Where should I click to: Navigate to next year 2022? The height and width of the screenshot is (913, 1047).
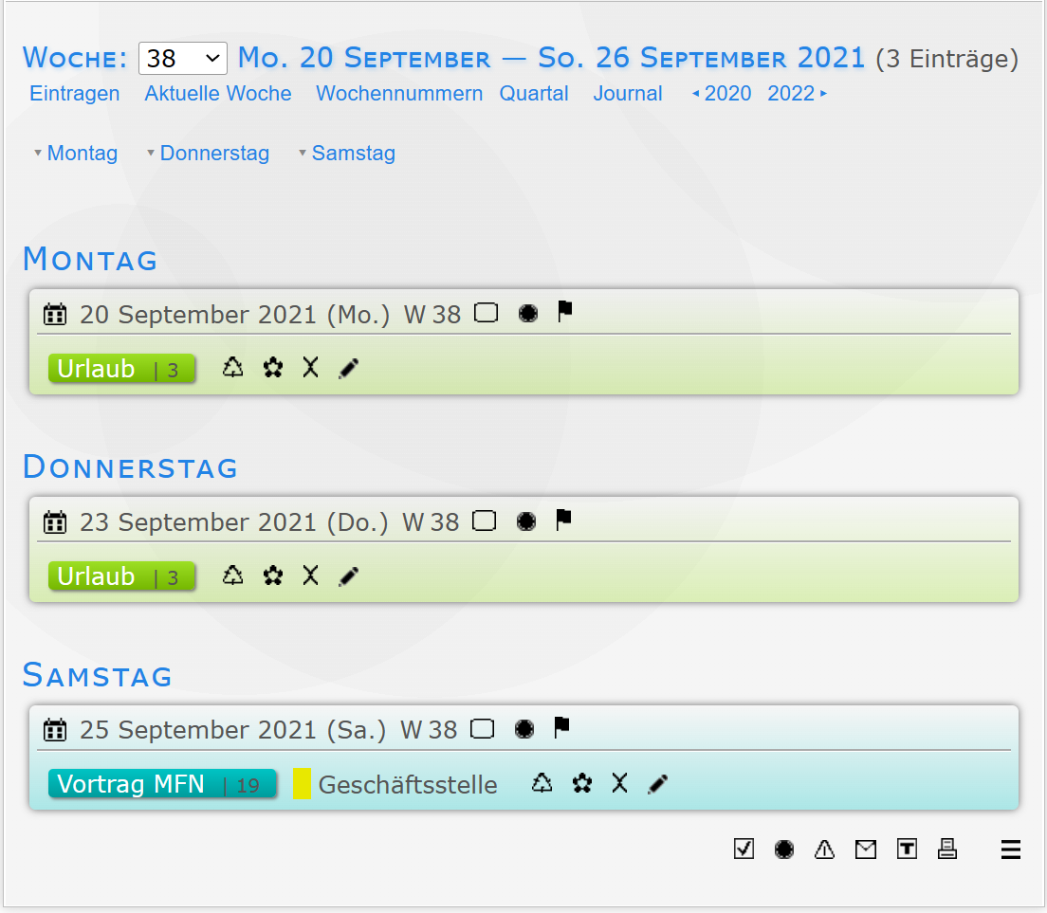798,94
